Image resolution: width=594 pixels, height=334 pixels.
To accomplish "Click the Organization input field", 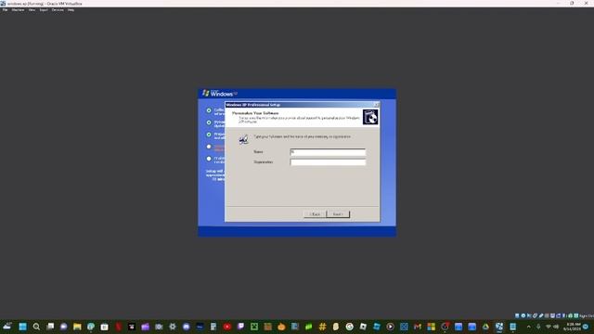I will 328,162.
